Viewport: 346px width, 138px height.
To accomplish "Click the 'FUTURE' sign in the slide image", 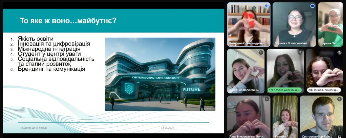I will tap(192, 90).
